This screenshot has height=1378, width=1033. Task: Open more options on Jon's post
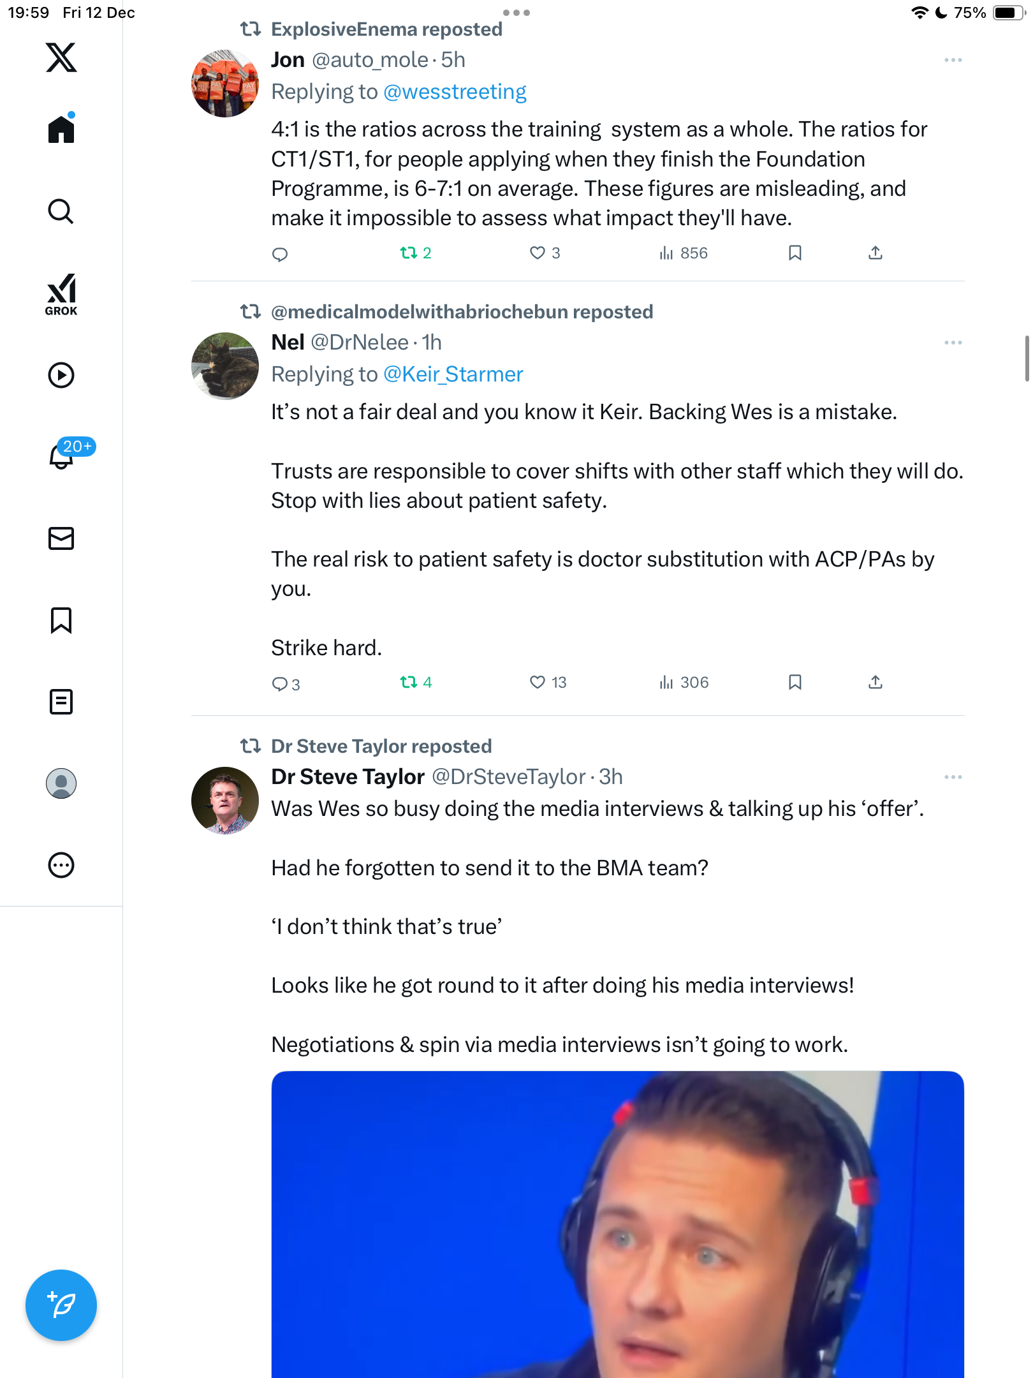(953, 60)
